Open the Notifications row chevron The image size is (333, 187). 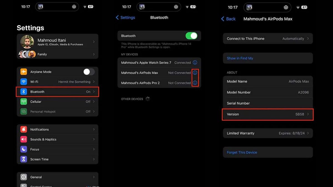coord(94,129)
